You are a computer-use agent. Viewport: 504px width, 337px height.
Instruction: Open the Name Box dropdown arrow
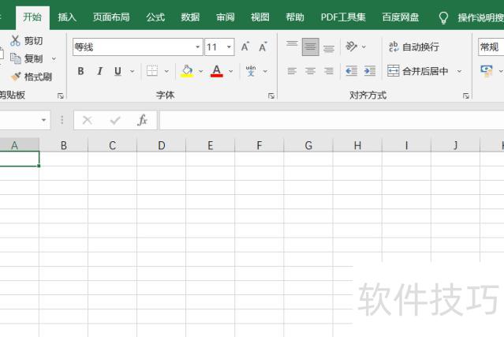coord(43,120)
